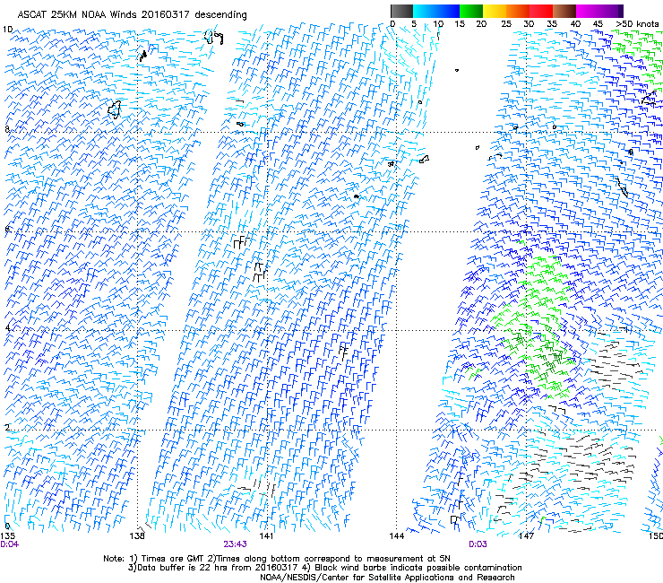Select the longitude label '138'
This screenshot has height=583, width=663.
coord(137,536)
